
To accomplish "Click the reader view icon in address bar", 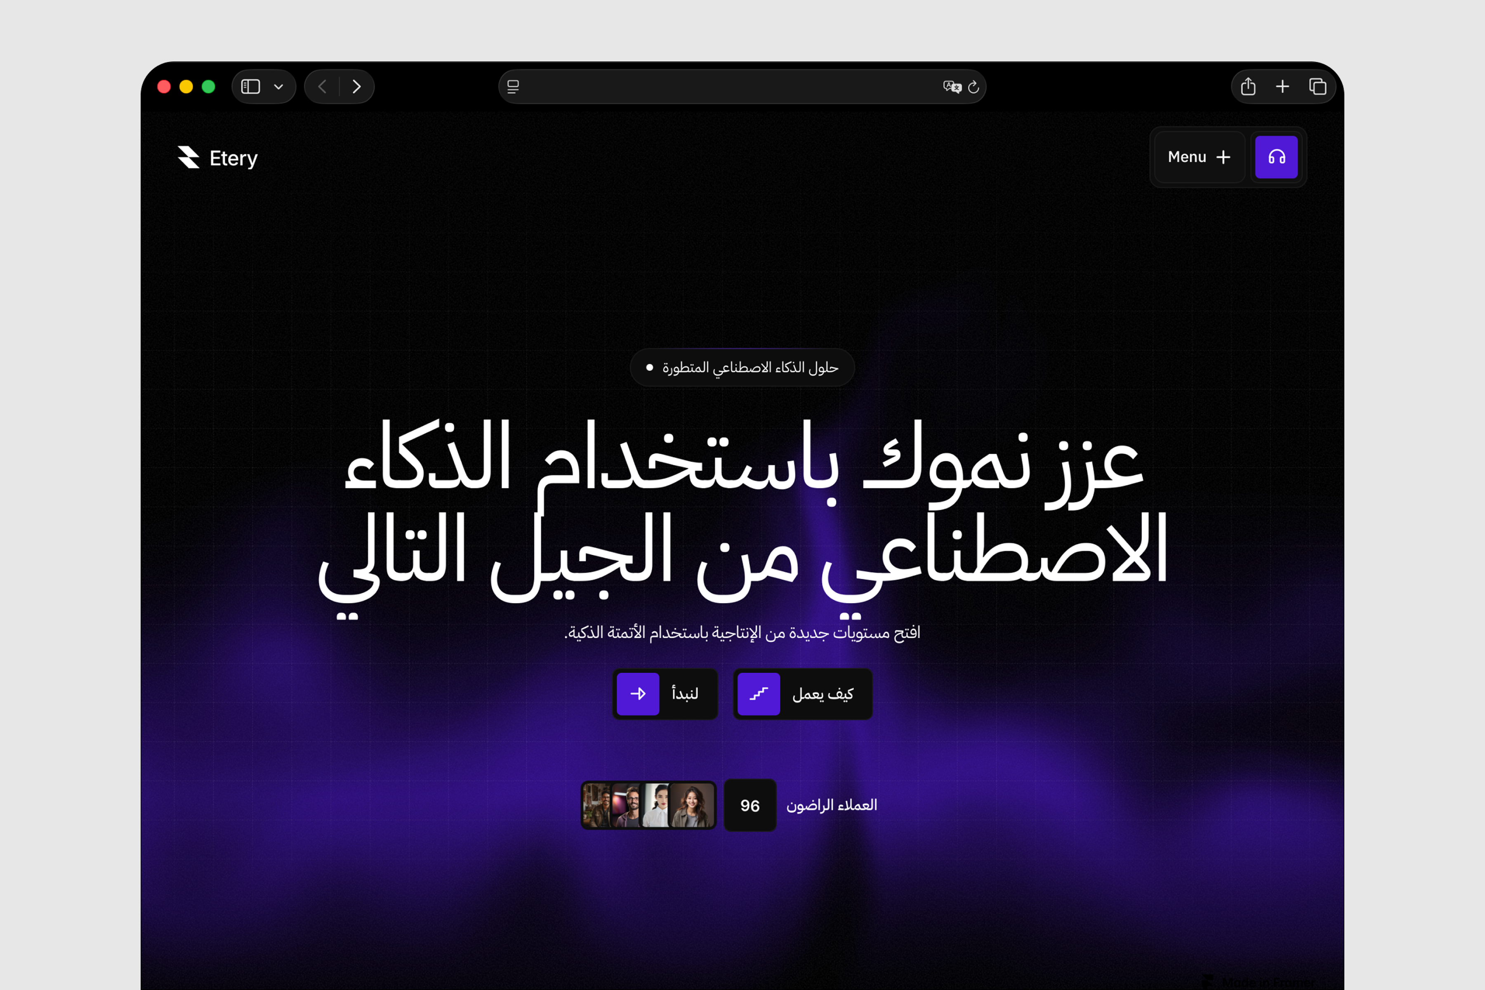I will point(513,87).
